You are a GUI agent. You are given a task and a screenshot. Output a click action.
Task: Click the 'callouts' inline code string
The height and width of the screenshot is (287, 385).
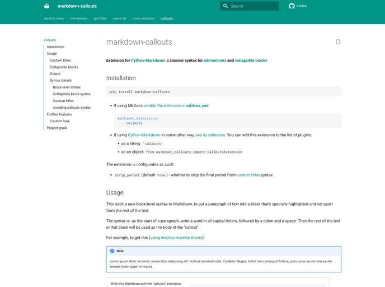pos(153,143)
